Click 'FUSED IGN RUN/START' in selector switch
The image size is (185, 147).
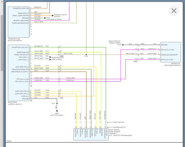[x=20, y=23]
